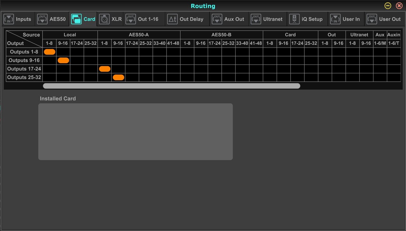Viewport: 406px width, 231px height.
Task: Route Outputs 1-8 from Ultranet 1-8
Action: coord(352,52)
